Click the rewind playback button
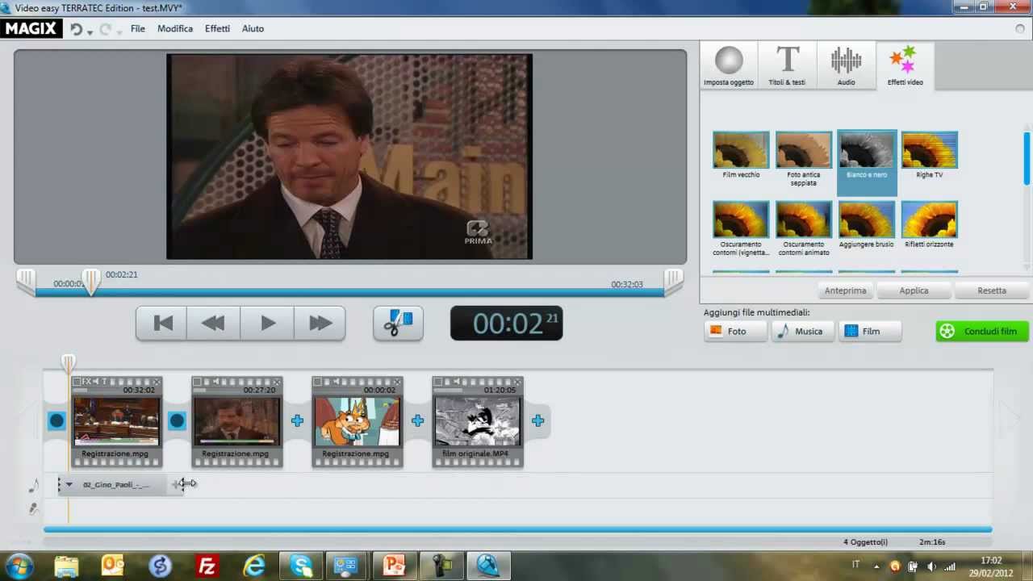Viewport: 1033px width, 581px height. pyautogui.click(x=213, y=324)
